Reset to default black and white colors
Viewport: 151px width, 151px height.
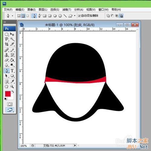(6, 99)
